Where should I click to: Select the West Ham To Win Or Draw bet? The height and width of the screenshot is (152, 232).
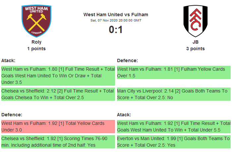click(x=58, y=76)
